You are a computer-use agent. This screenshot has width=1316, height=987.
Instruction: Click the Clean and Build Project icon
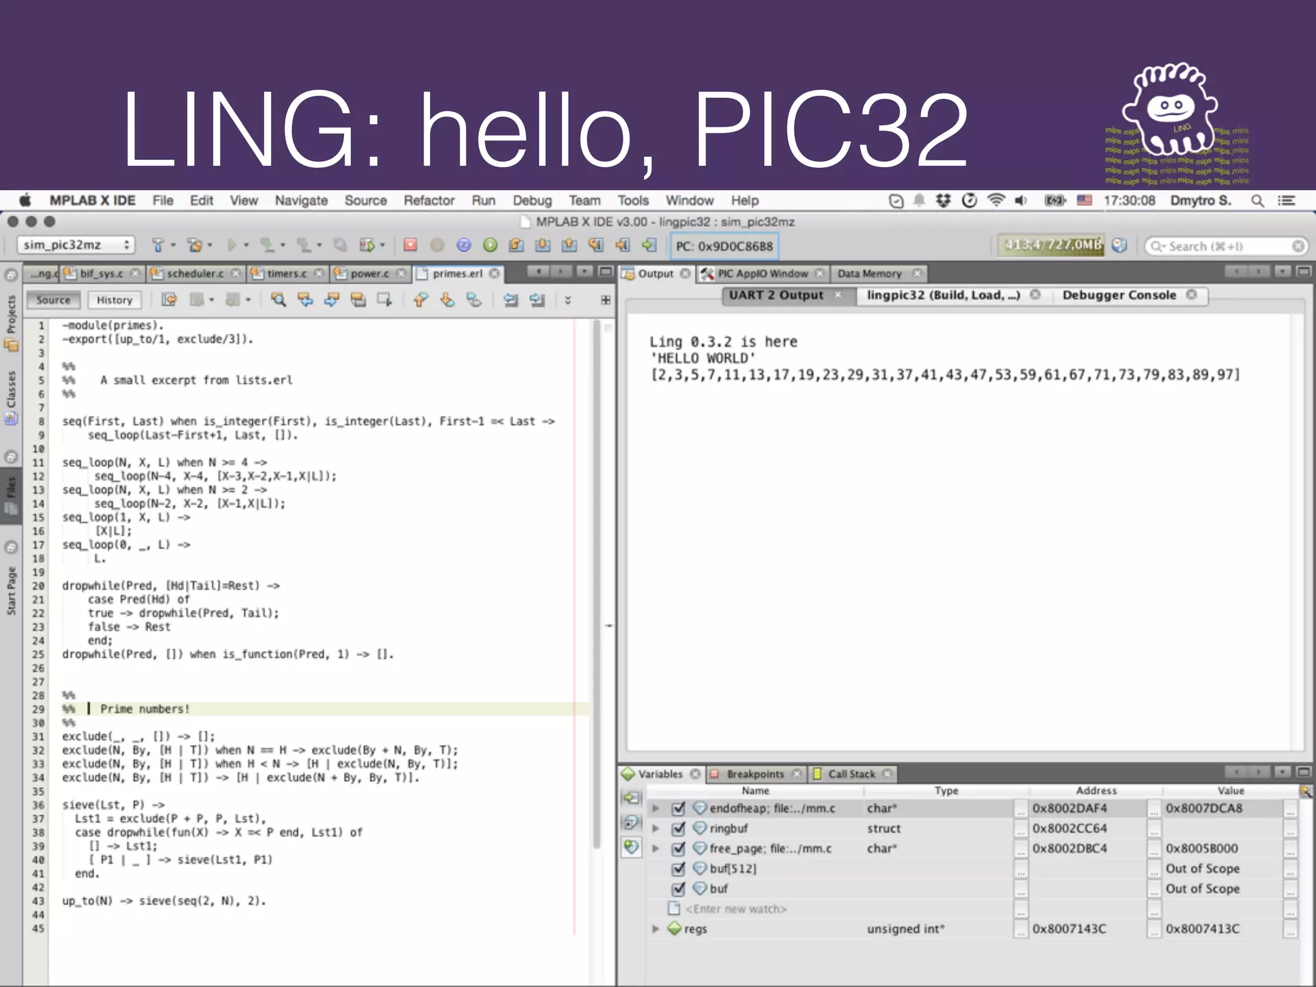click(x=194, y=245)
